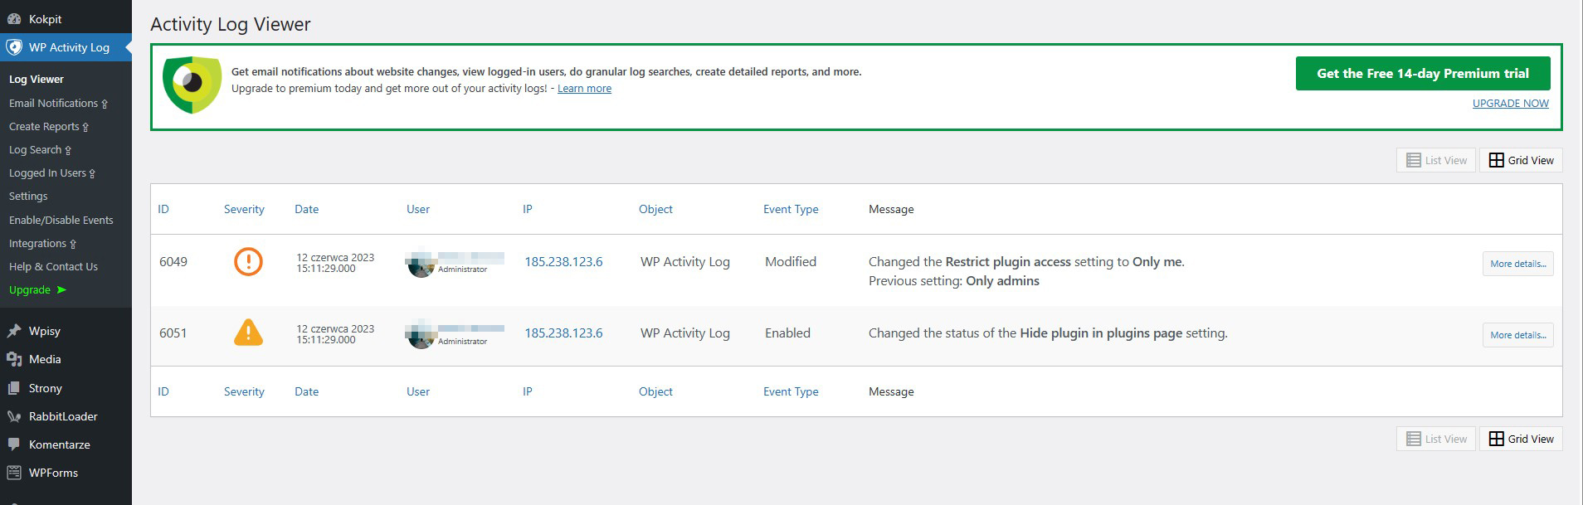Click the Hide plugin in plugins page message
Screen dimensions: 1583x505
click(x=1048, y=333)
